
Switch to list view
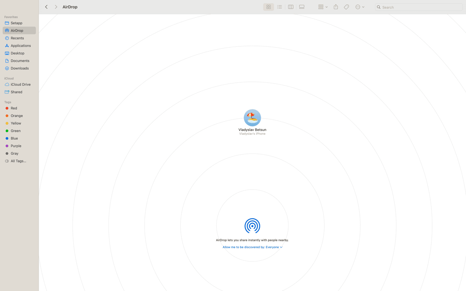(279, 7)
